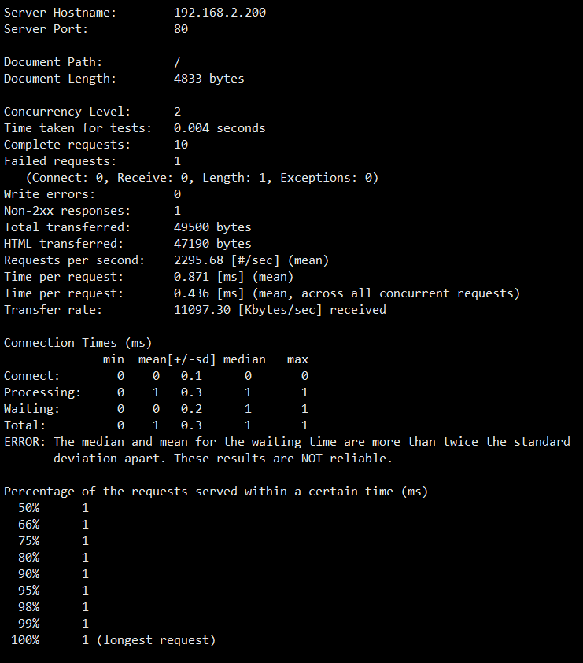583x663 pixels.
Task: Click the Connection Times (ms) heading
Action: click(x=78, y=342)
